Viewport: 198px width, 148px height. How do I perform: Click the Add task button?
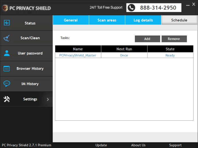click(x=147, y=39)
